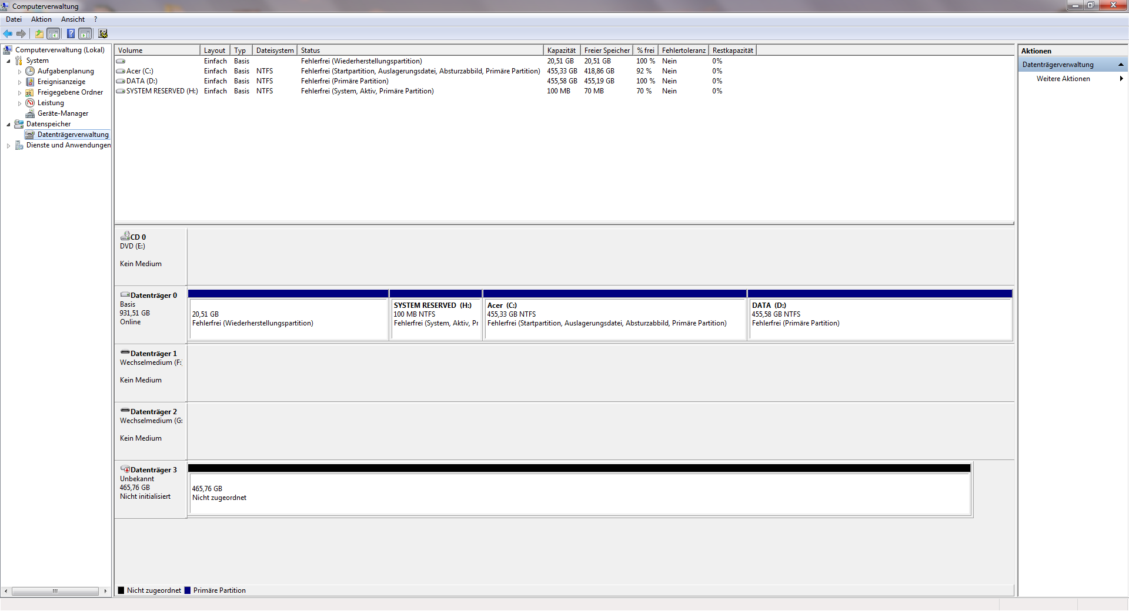Click the black Nicht zugeordnet legend swatch

tap(121, 590)
